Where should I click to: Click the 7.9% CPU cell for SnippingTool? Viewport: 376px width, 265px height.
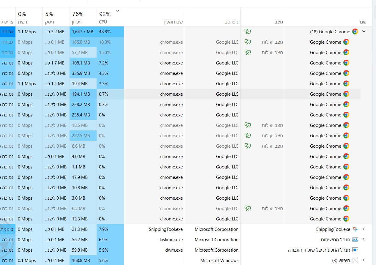(x=110, y=229)
